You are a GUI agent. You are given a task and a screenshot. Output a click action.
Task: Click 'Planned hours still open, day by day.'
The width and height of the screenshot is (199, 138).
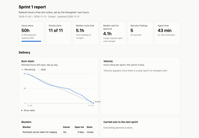[40, 65]
